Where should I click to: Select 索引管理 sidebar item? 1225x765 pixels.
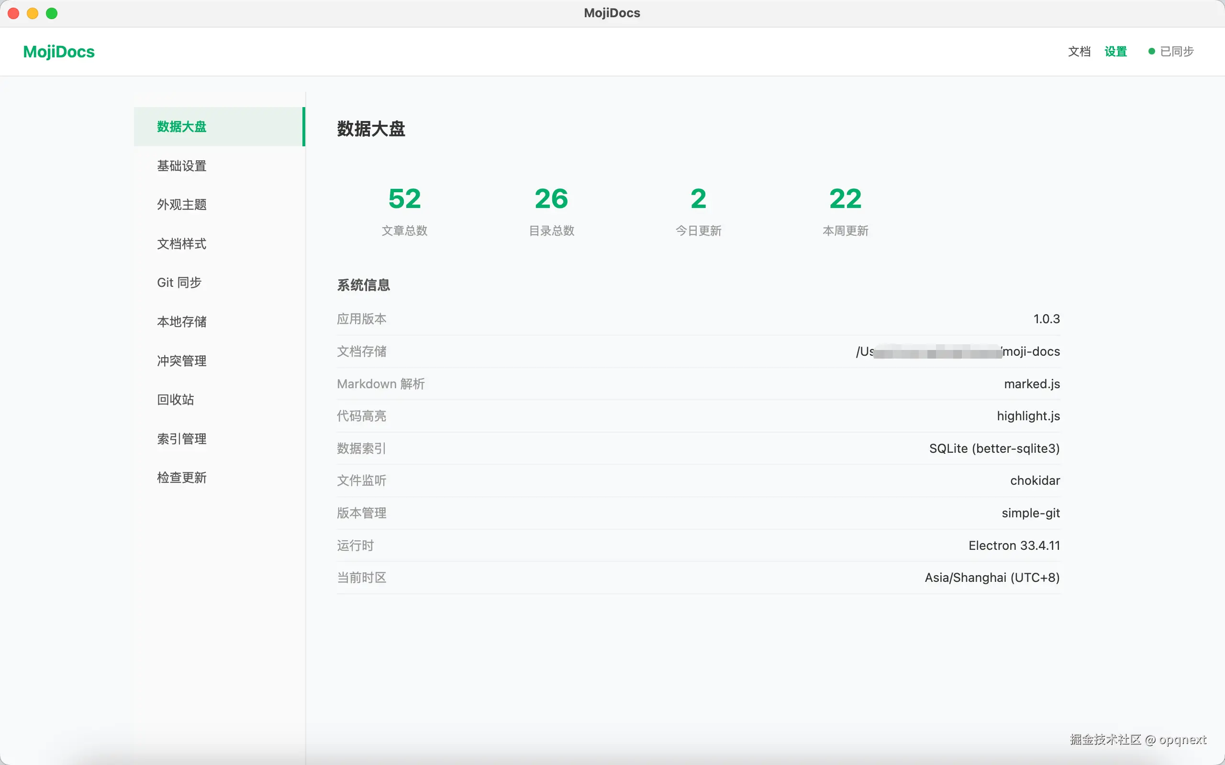coord(182,438)
